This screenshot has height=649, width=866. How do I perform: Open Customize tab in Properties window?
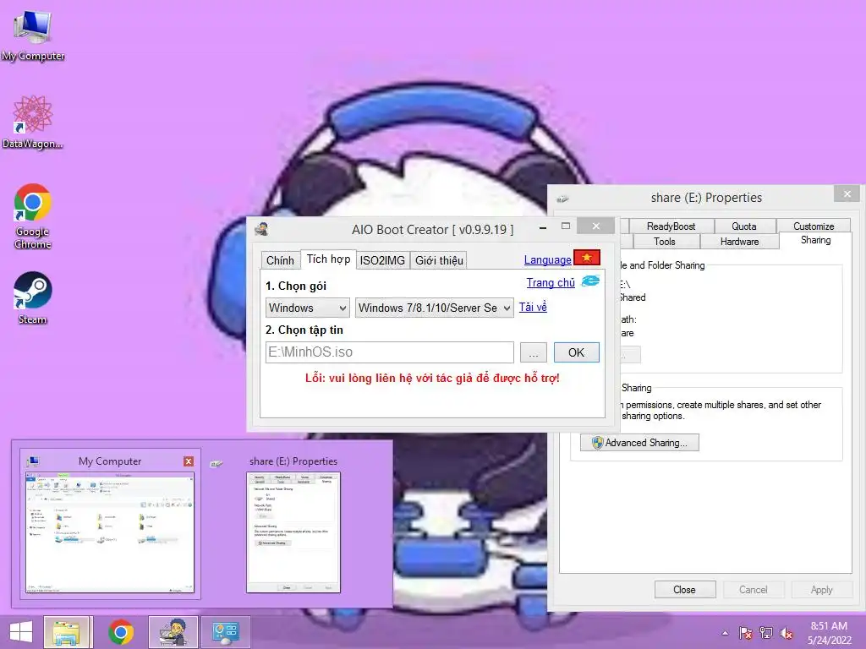click(x=814, y=226)
